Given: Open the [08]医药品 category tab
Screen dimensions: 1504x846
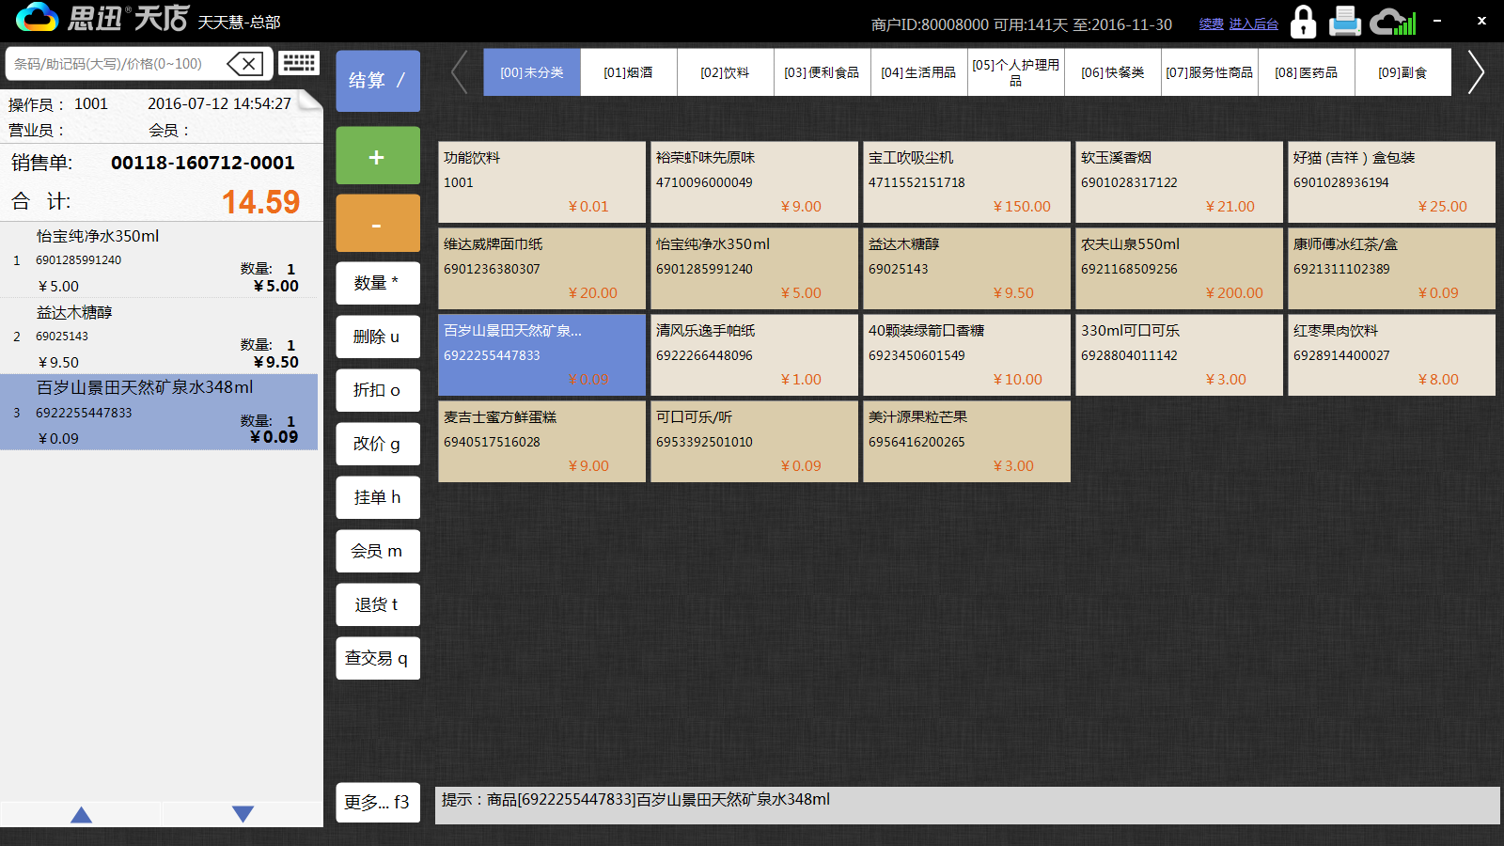Looking at the screenshot, I should point(1307,72).
